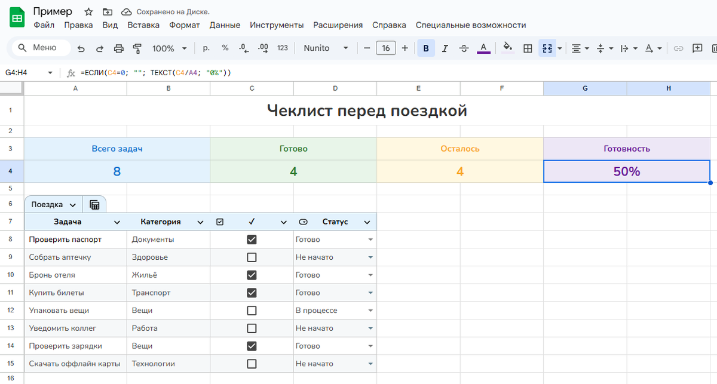Open the fill color tool
Viewport: 717px width, 384px height.
tap(506, 48)
